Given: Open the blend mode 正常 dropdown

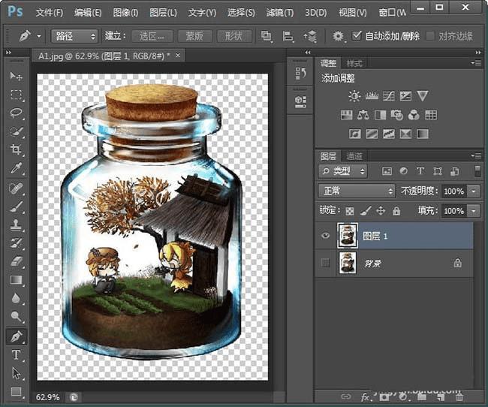Looking at the screenshot, I should tap(356, 191).
